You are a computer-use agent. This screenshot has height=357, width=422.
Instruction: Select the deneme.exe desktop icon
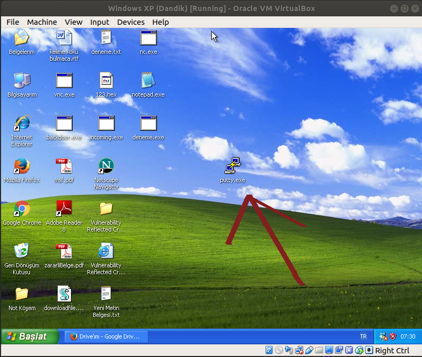coord(148,123)
